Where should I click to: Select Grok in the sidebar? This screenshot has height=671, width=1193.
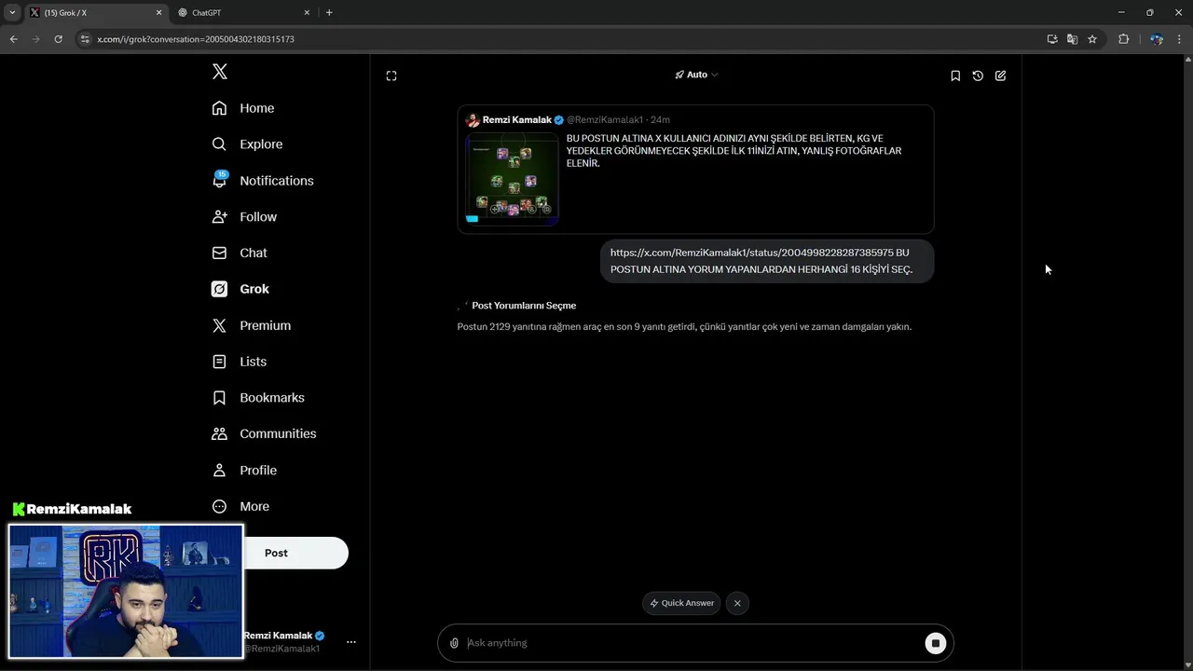(x=240, y=289)
